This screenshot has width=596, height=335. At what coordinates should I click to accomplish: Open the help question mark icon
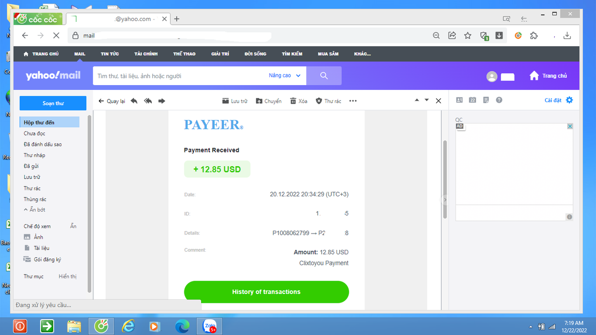coord(499,100)
